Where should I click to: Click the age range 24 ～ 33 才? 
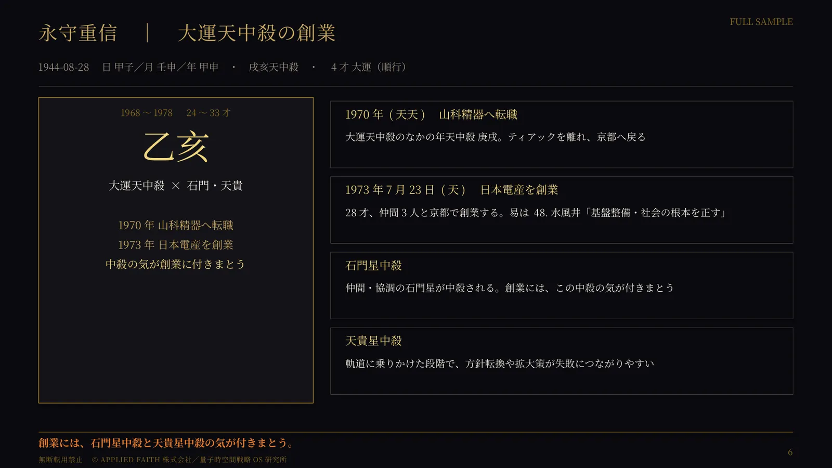(209, 113)
